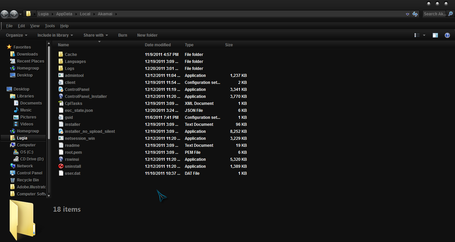Image resolution: width=455 pixels, height=242 pixels.
Task: Select OS (C:) drive in tree
Action: tap(27, 152)
